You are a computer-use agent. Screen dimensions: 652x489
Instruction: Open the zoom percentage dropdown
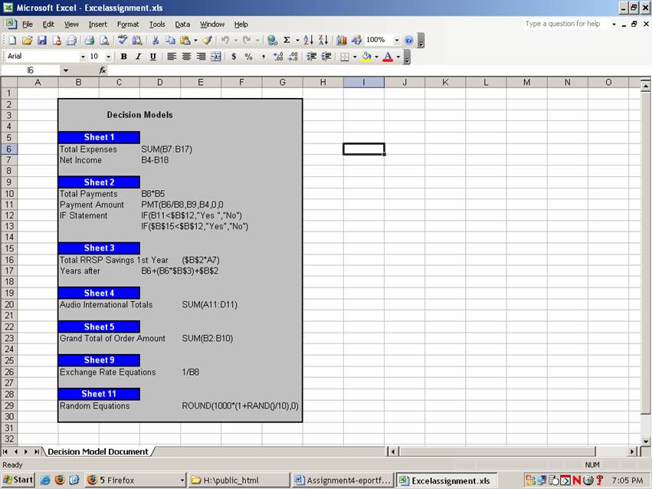click(x=397, y=40)
